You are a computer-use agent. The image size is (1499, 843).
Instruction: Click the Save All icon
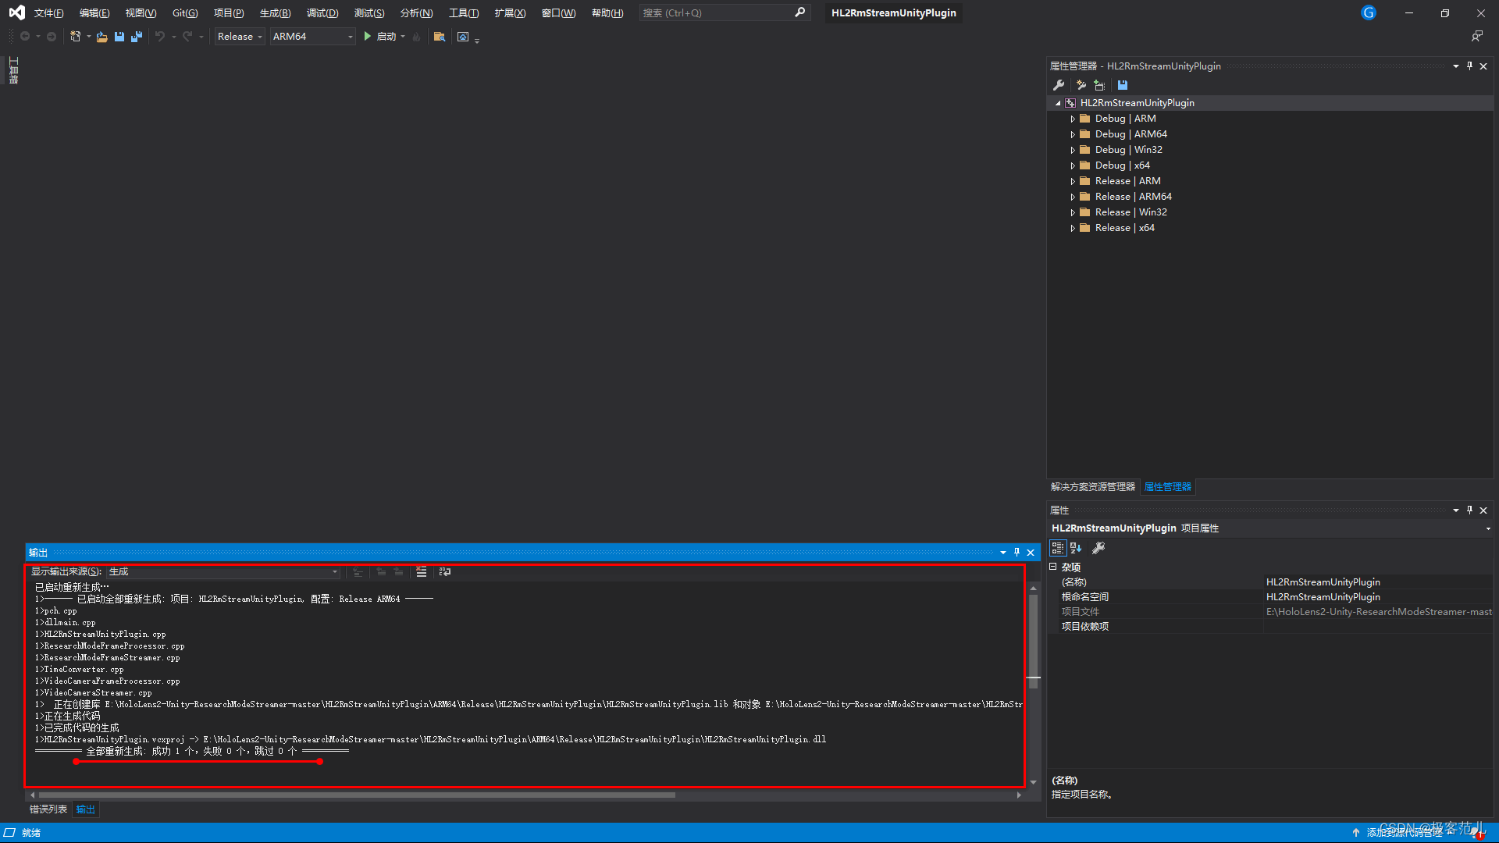tap(137, 37)
